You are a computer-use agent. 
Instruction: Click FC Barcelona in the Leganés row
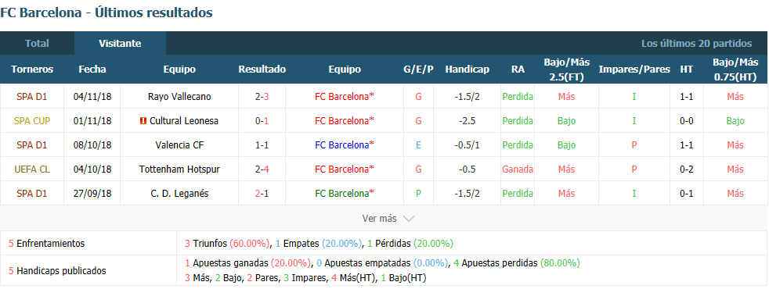(345, 193)
